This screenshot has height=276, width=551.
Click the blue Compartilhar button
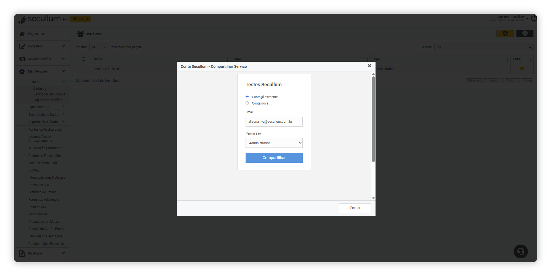click(x=274, y=158)
